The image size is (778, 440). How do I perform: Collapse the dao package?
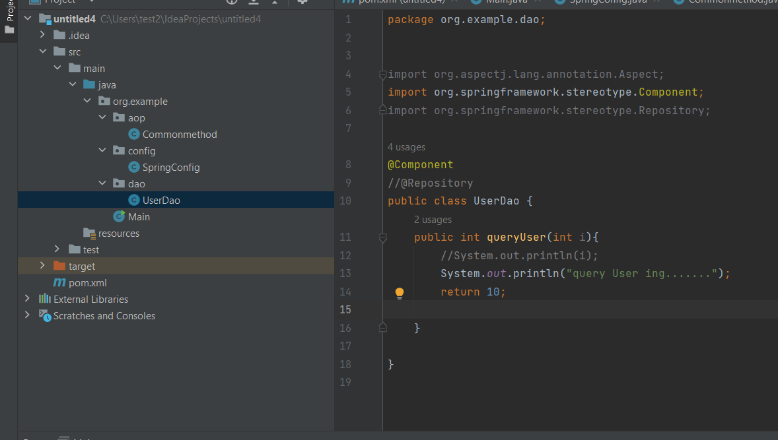102,183
